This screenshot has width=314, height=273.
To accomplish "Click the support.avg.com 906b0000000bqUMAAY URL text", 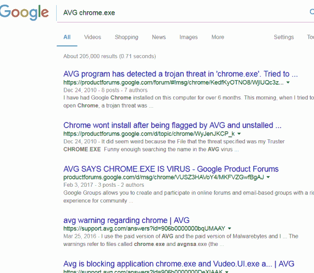I will [x=144, y=229].
